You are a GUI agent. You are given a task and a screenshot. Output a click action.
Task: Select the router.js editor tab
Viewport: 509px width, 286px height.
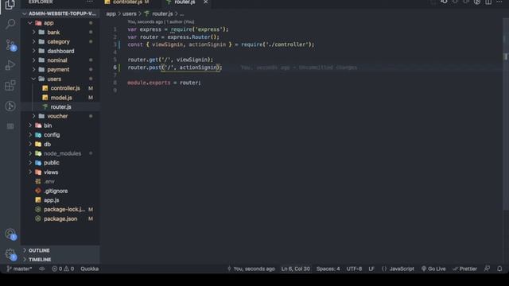185,2
